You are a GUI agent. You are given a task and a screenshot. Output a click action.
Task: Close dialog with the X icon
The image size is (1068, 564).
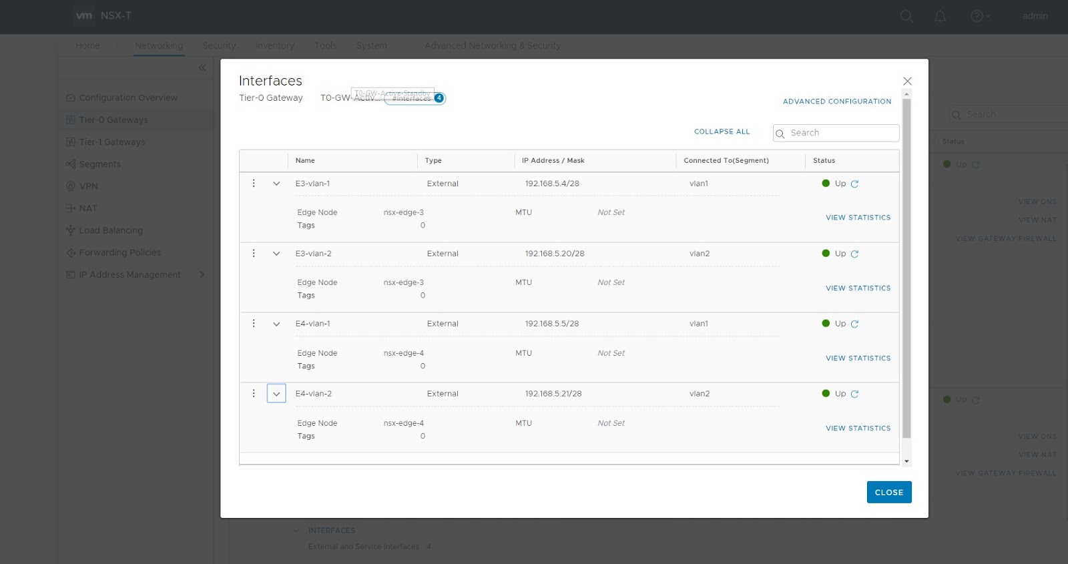[x=907, y=81]
